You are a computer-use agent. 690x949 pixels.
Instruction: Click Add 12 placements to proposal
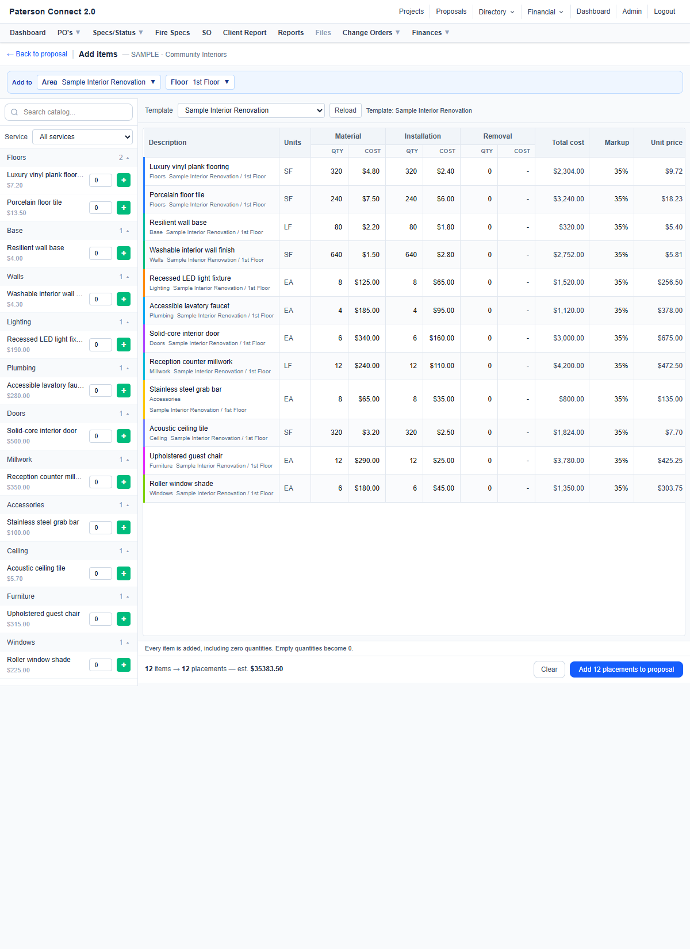(x=626, y=669)
